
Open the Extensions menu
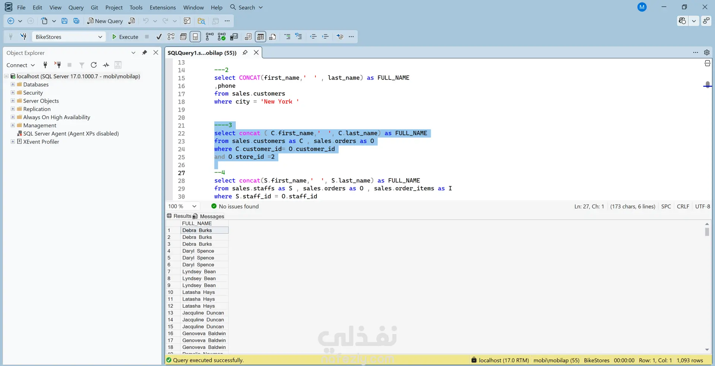tap(163, 7)
